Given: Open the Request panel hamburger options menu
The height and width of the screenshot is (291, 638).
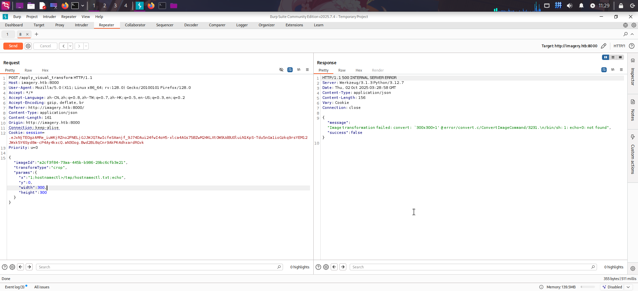Looking at the screenshot, I should (x=307, y=70).
